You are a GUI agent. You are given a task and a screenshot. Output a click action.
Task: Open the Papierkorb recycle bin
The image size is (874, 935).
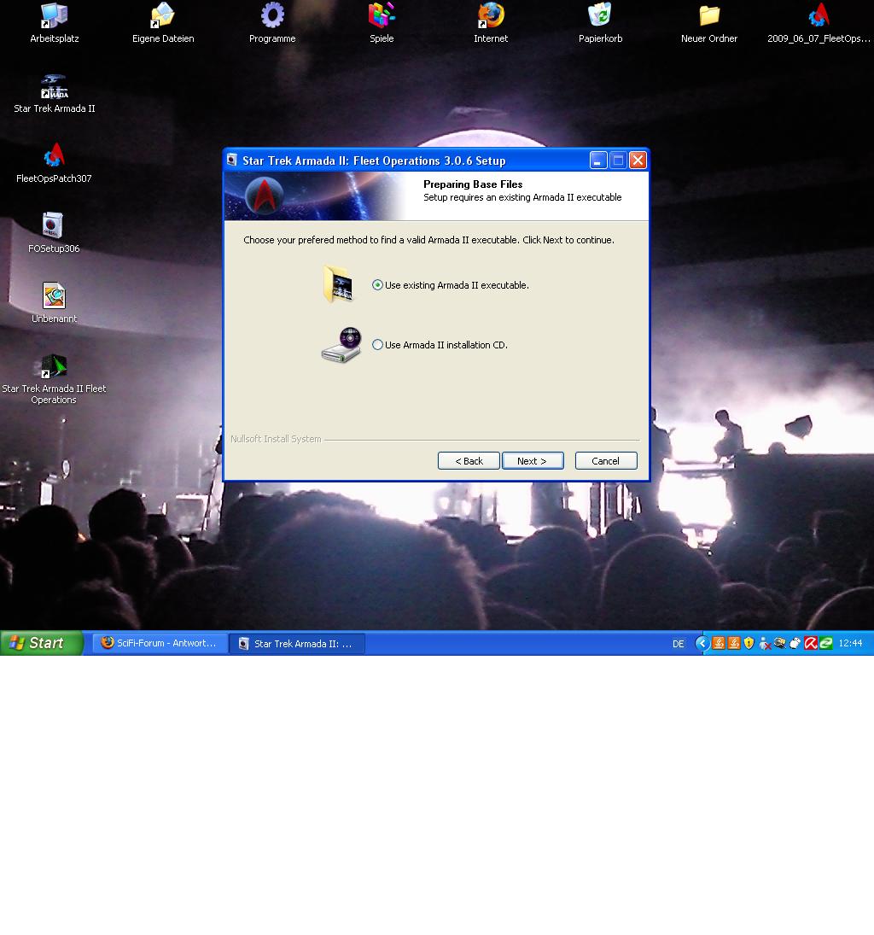coord(600,17)
